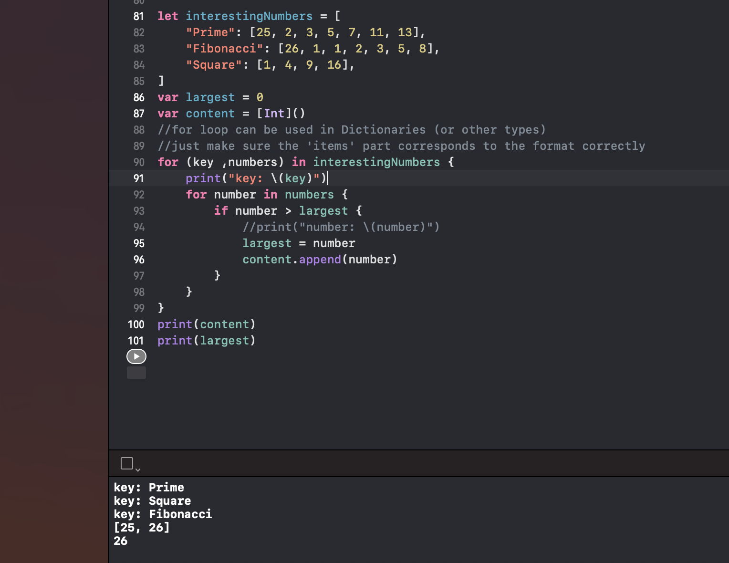The image size is (729, 563).
Task: Click line number 86 in the gutter
Action: 138,97
